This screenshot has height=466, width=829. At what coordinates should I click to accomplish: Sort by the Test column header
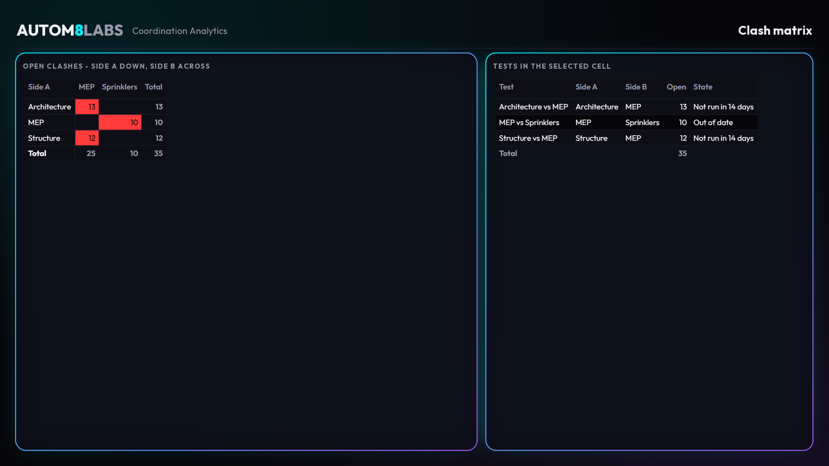tap(506, 87)
